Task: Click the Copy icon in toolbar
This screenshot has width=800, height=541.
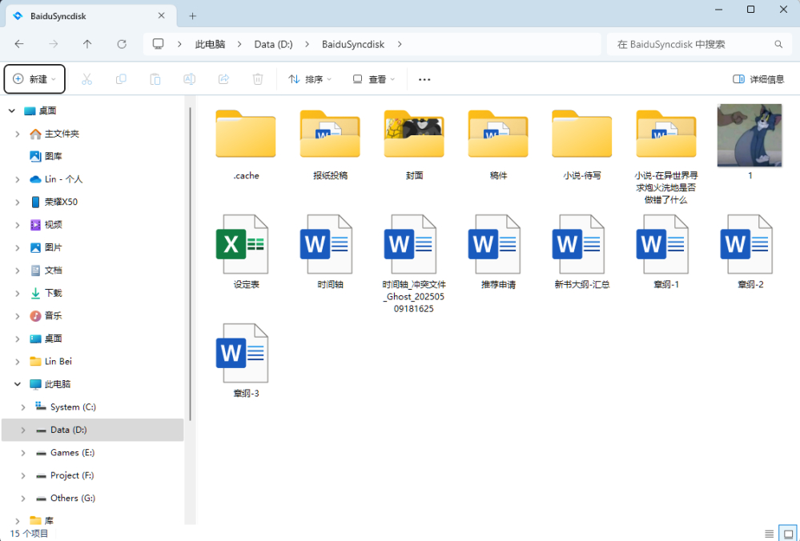Action: 121,79
